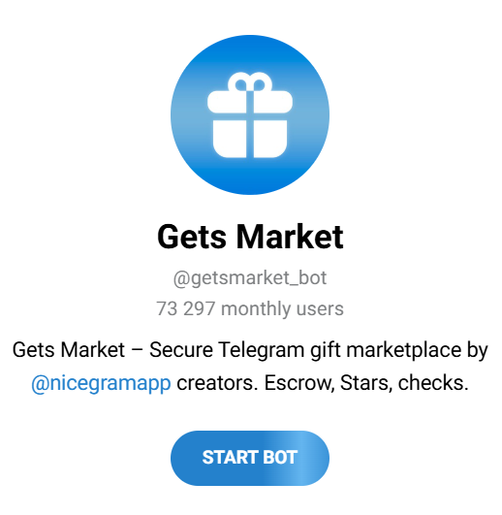Select the @getsmarket_bot username
Viewport: 502px width, 515px height.
pyautogui.click(x=250, y=278)
